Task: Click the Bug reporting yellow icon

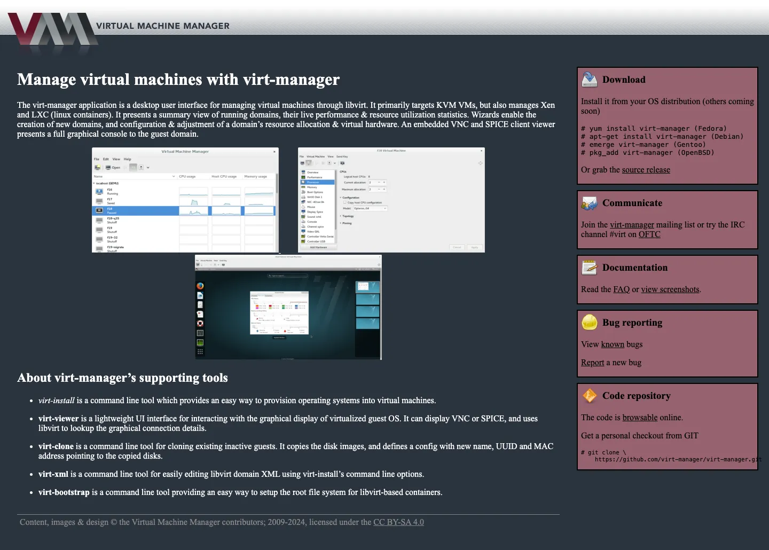Action: (590, 323)
